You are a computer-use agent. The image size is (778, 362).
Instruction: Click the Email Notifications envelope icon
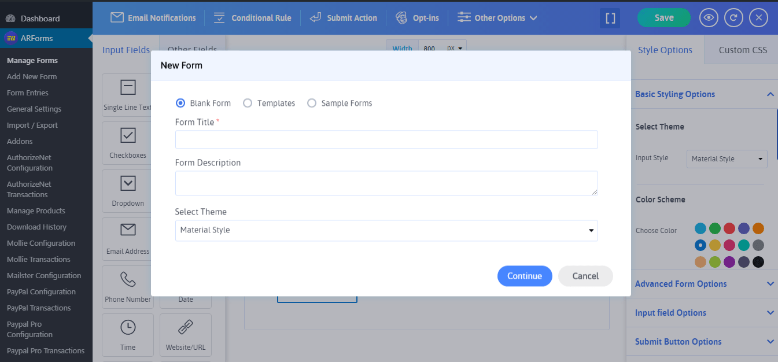pos(117,17)
